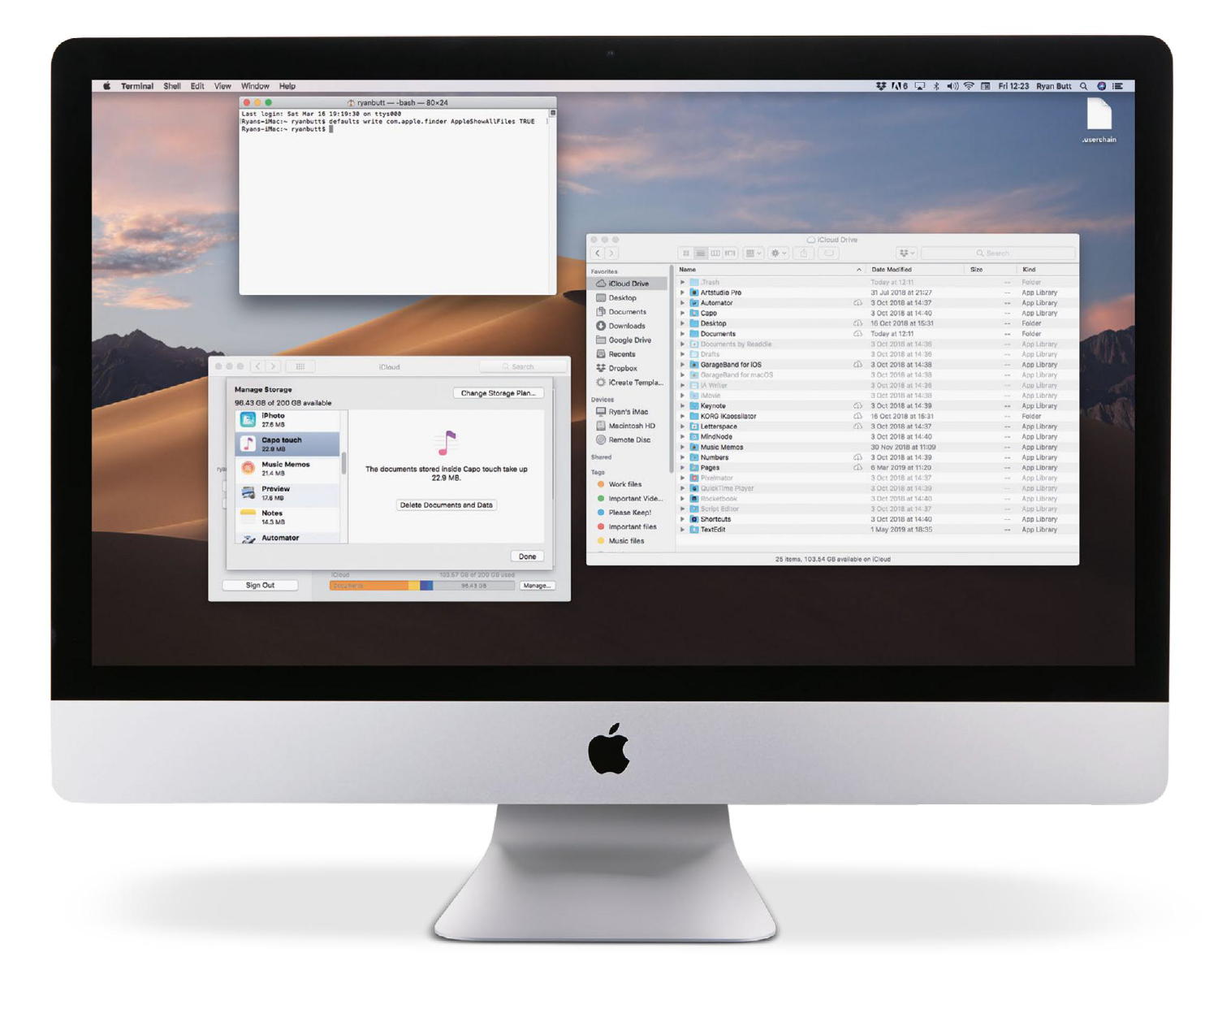This screenshot has height=1009, width=1231.
Task: Click Change Storage Plan button
Action: click(x=498, y=393)
